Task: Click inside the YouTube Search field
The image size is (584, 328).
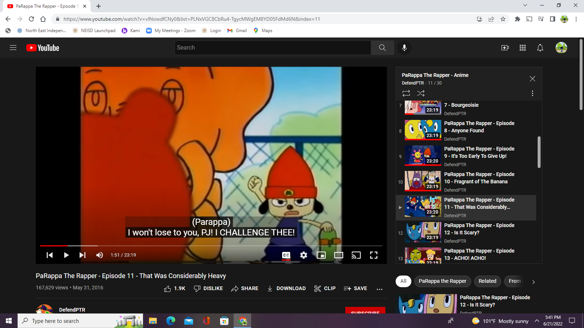Action: pyautogui.click(x=273, y=48)
